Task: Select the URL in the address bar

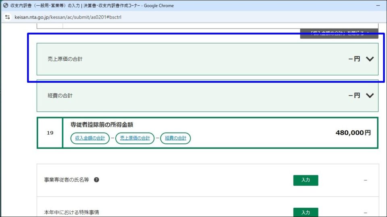Action: point(69,17)
